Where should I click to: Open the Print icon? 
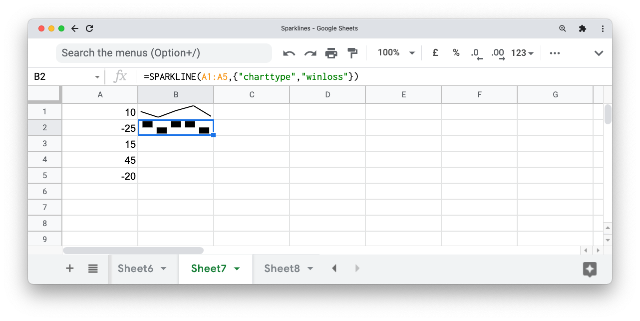tap(331, 52)
